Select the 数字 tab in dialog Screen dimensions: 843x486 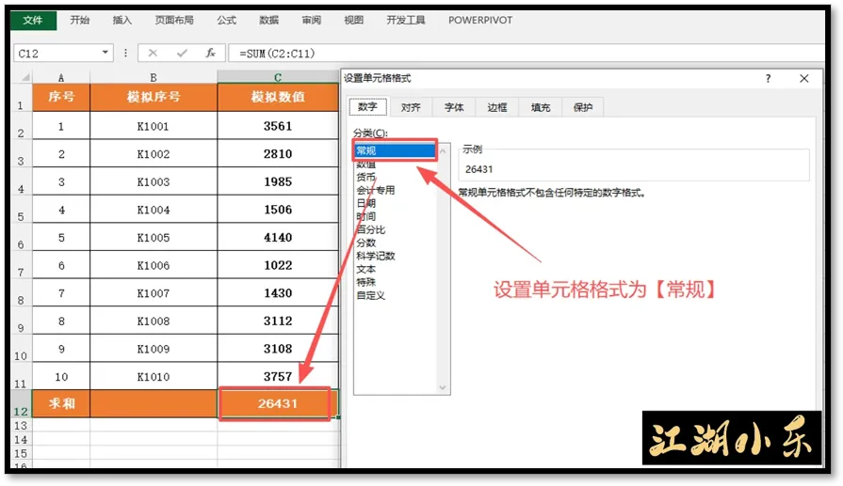pyautogui.click(x=367, y=107)
